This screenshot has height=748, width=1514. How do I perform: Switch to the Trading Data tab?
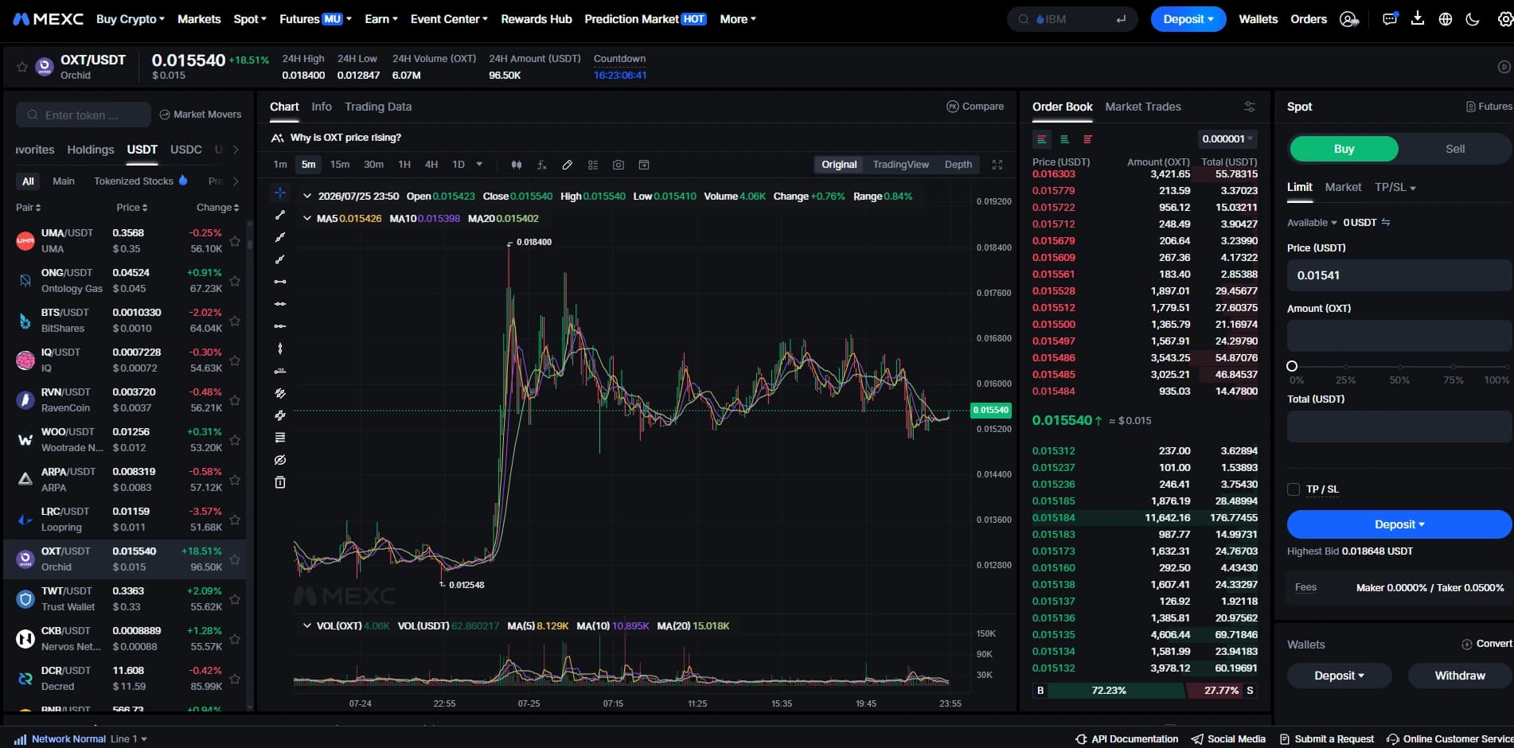[378, 107]
